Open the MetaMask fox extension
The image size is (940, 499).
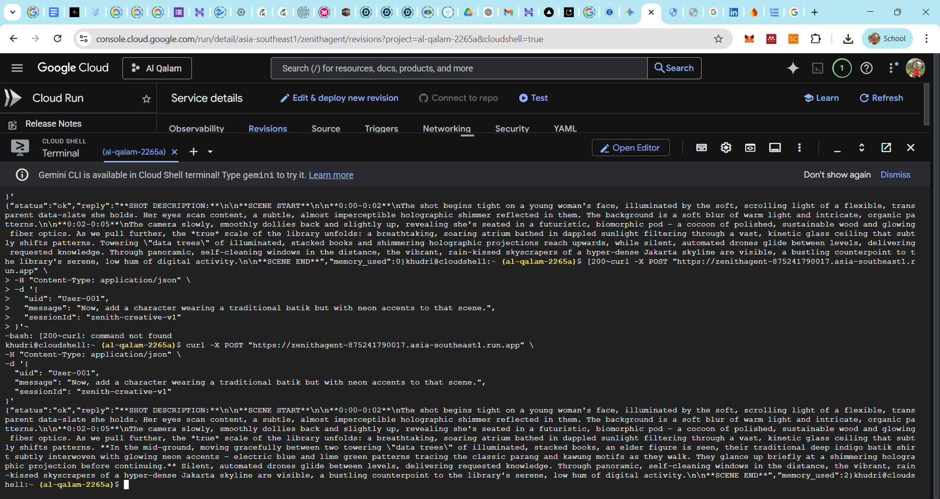(x=749, y=39)
